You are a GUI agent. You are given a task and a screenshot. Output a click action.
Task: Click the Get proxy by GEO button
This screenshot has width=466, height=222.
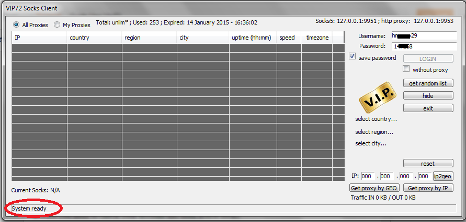[374, 188]
